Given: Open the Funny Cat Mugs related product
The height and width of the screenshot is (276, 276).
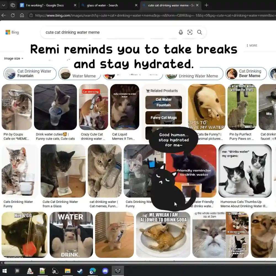Looking at the screenshot, I should point(163,118).
